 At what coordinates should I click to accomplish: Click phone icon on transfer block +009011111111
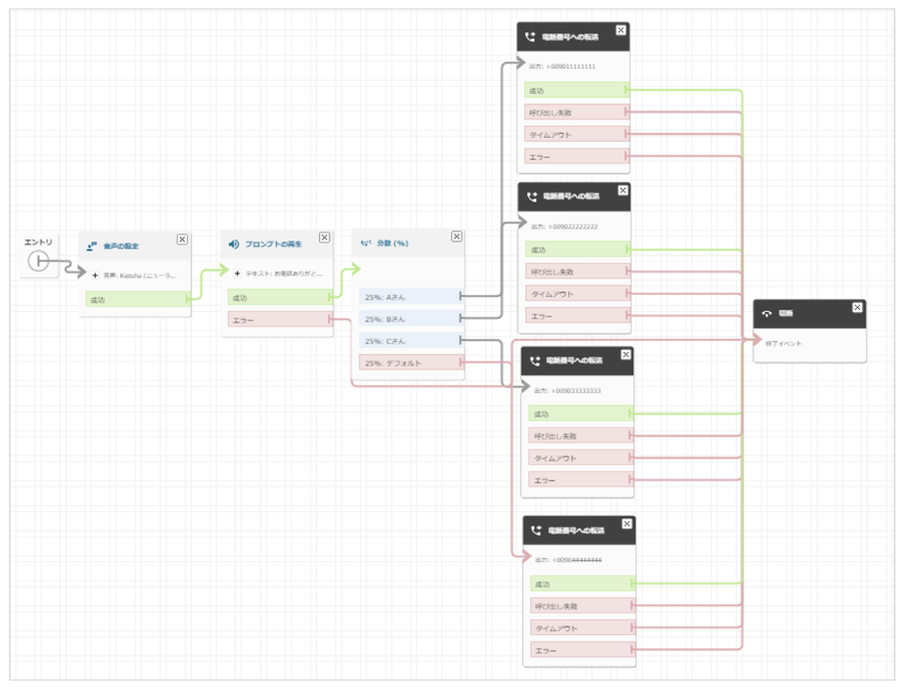(x=530, y=37)
